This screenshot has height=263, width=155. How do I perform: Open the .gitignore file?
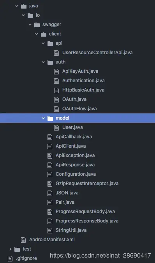tap(26, 258)
